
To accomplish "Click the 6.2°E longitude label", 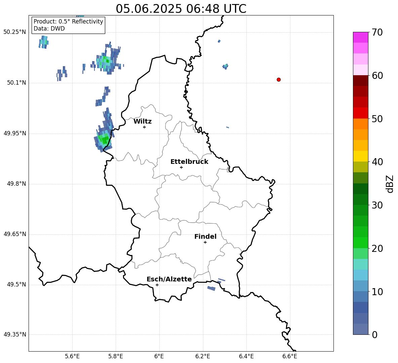I will click(x=203, y=356).
